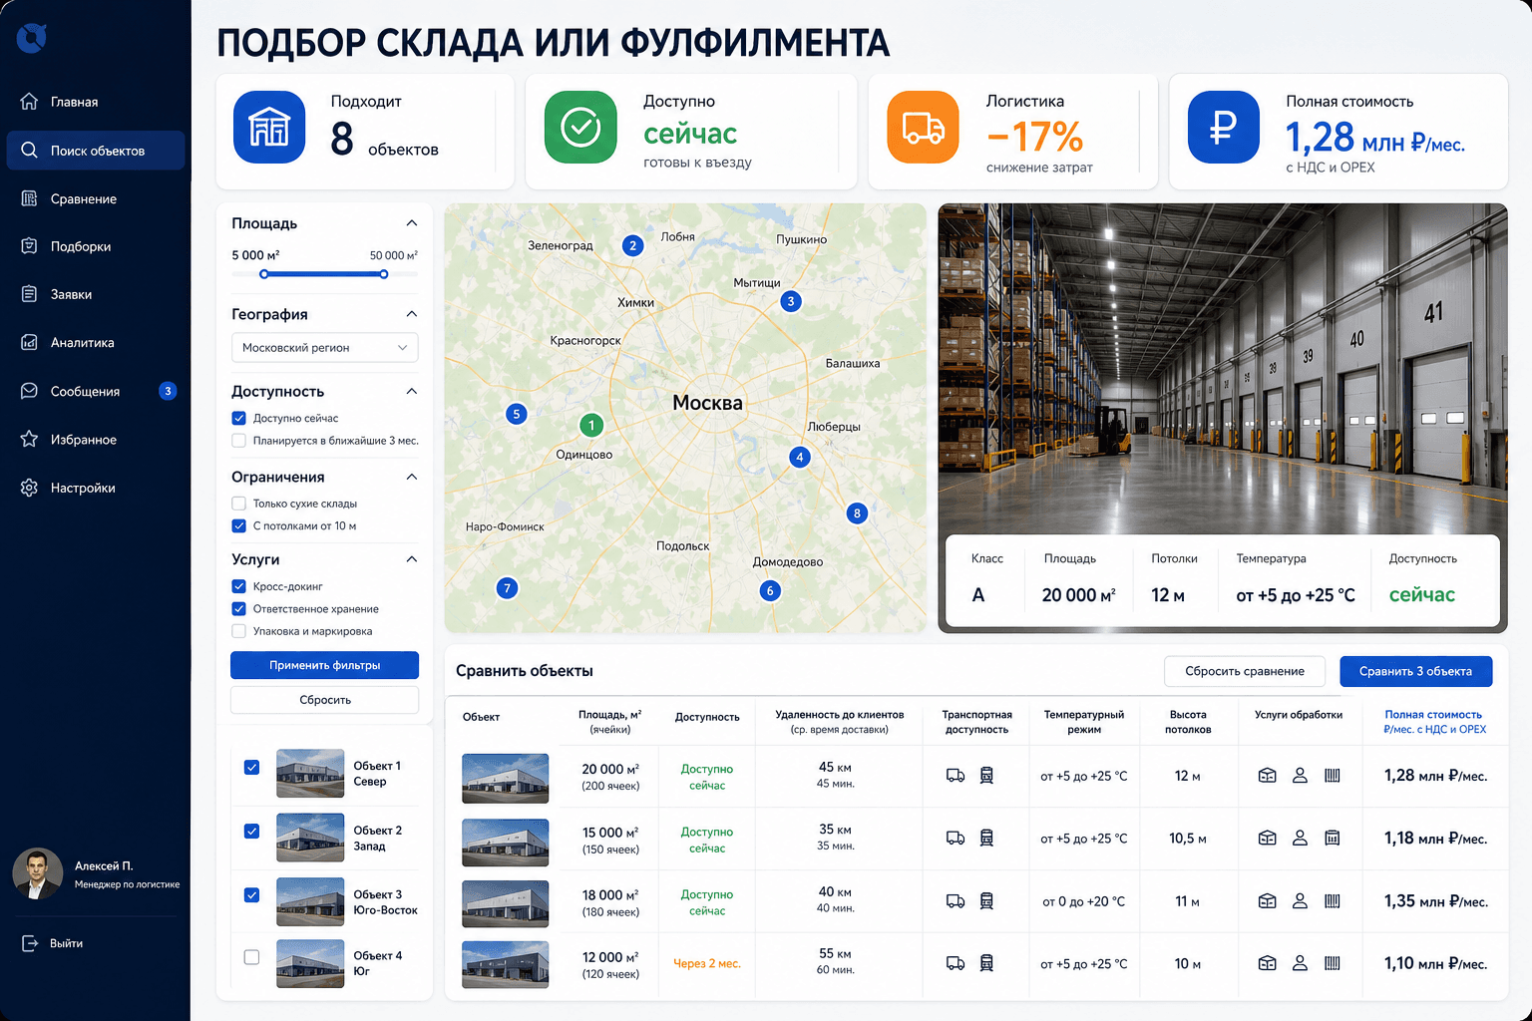Click the Объект 3 Юго-Восток thumbnail
1532x1021 pixels.
(x=310, y=901)
